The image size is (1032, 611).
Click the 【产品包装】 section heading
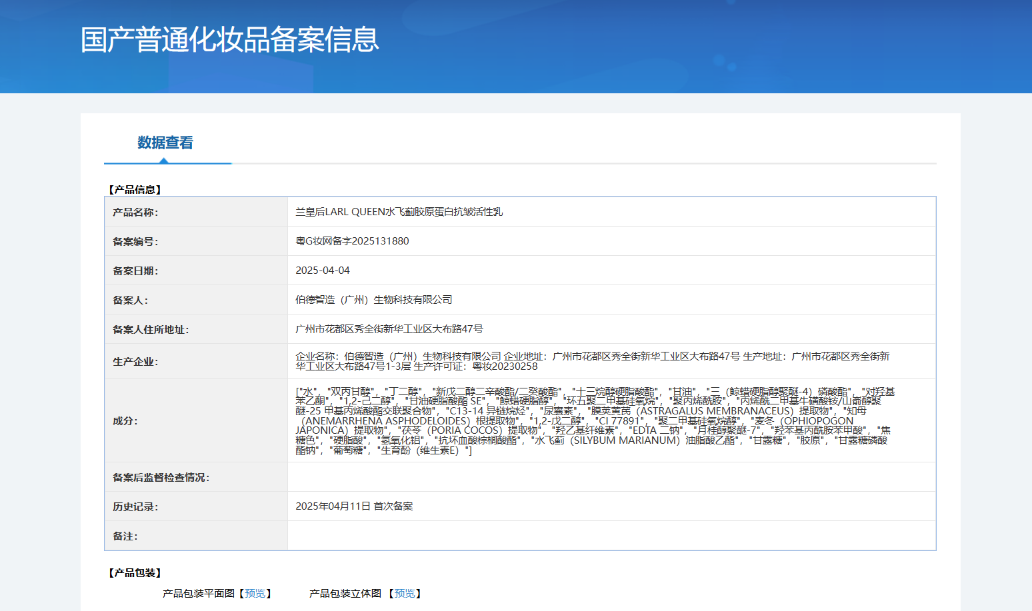pos(135,572)
